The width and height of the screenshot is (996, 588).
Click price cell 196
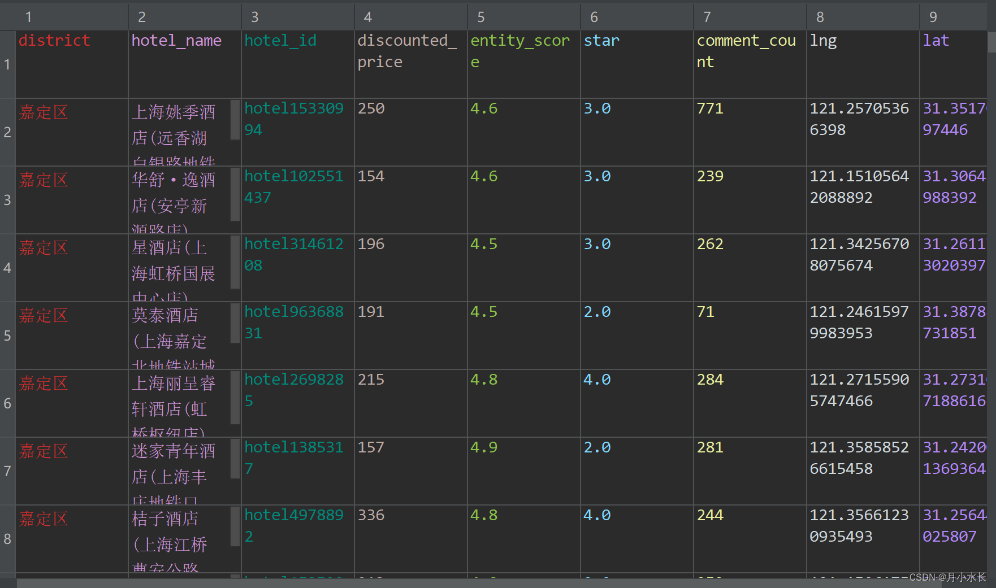tap(411, 268)
